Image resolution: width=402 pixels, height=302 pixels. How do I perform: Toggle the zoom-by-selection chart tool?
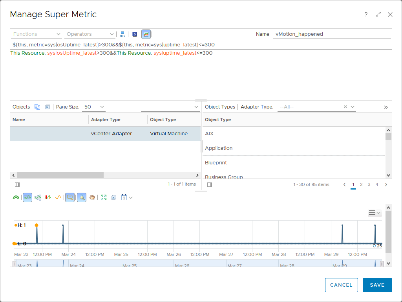pyautogui.click(x=81, y=197)
